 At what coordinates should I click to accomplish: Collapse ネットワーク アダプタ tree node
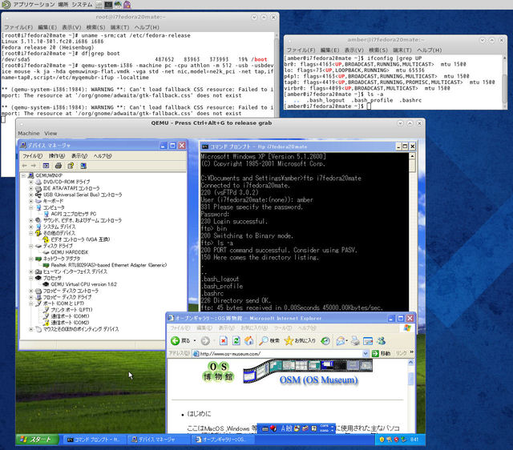pos(30,259)
